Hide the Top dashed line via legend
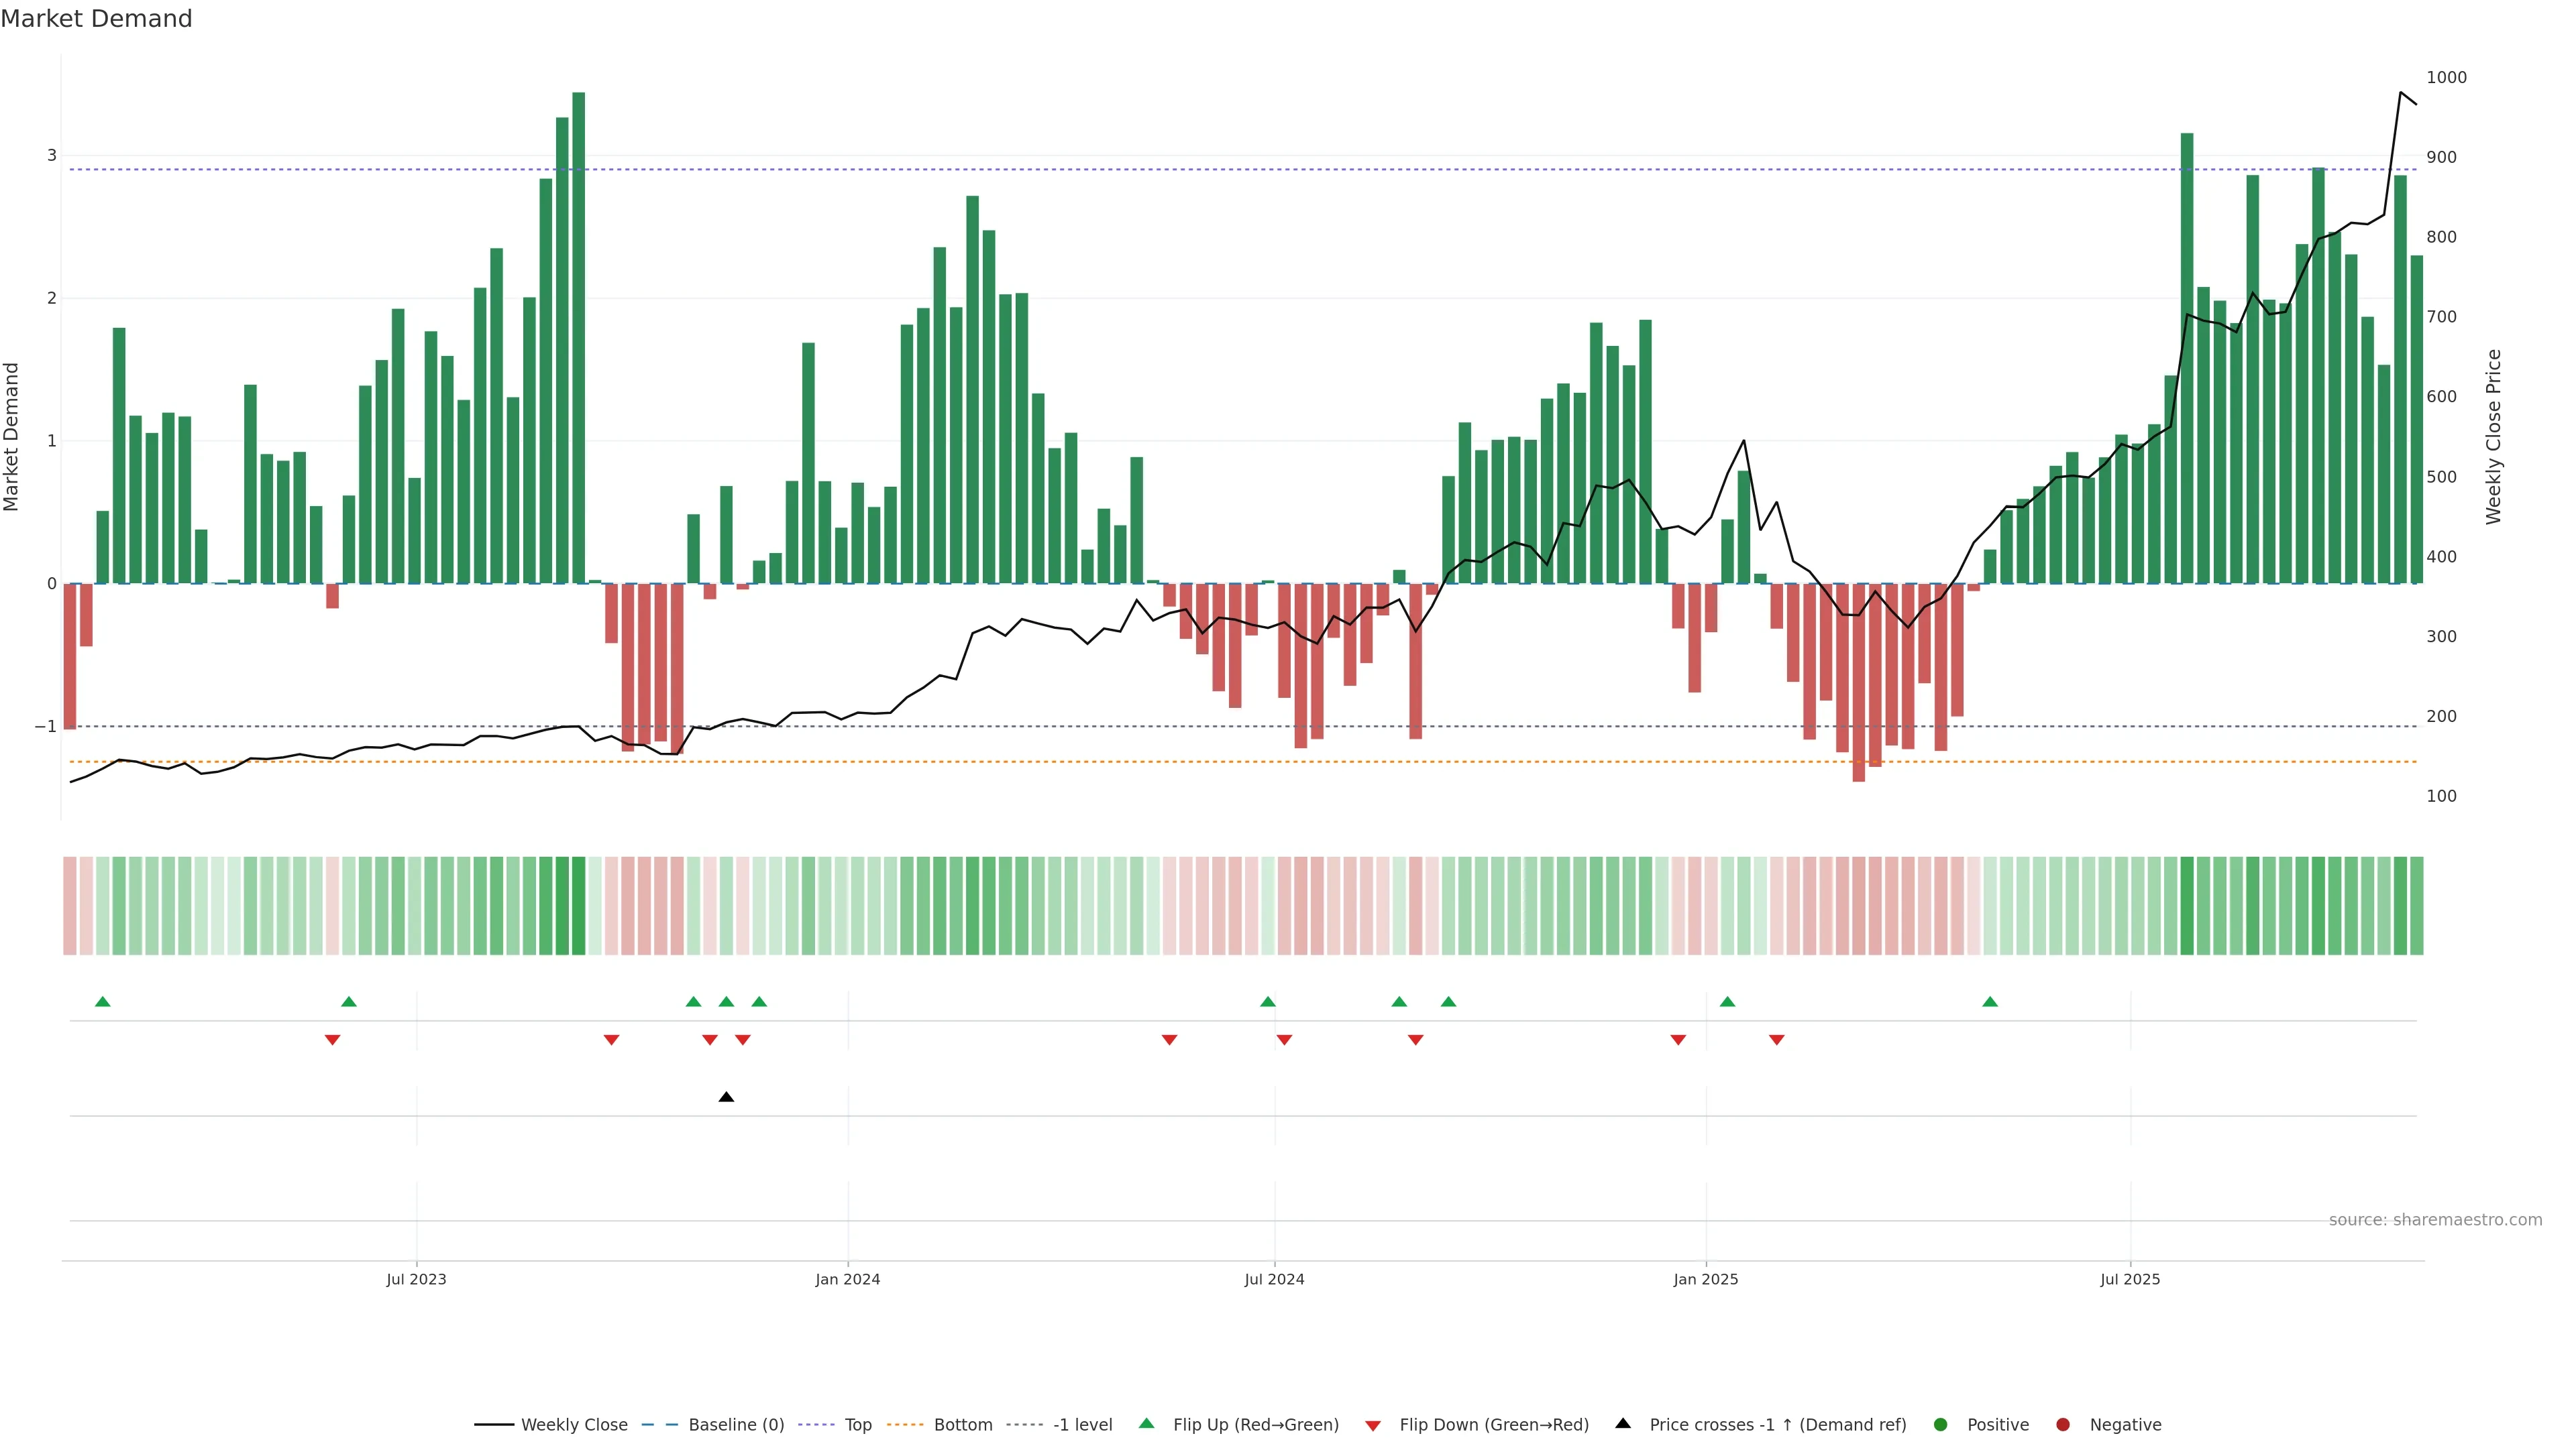Viewport: 2576px width, 1448px height. 857,1425
